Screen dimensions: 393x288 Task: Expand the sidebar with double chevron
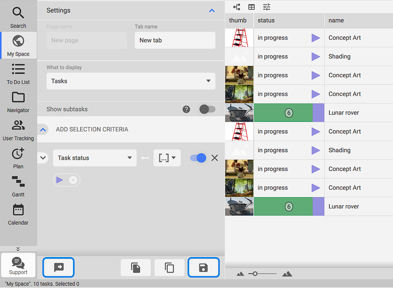pyautogui.click(x=18, y=249)
